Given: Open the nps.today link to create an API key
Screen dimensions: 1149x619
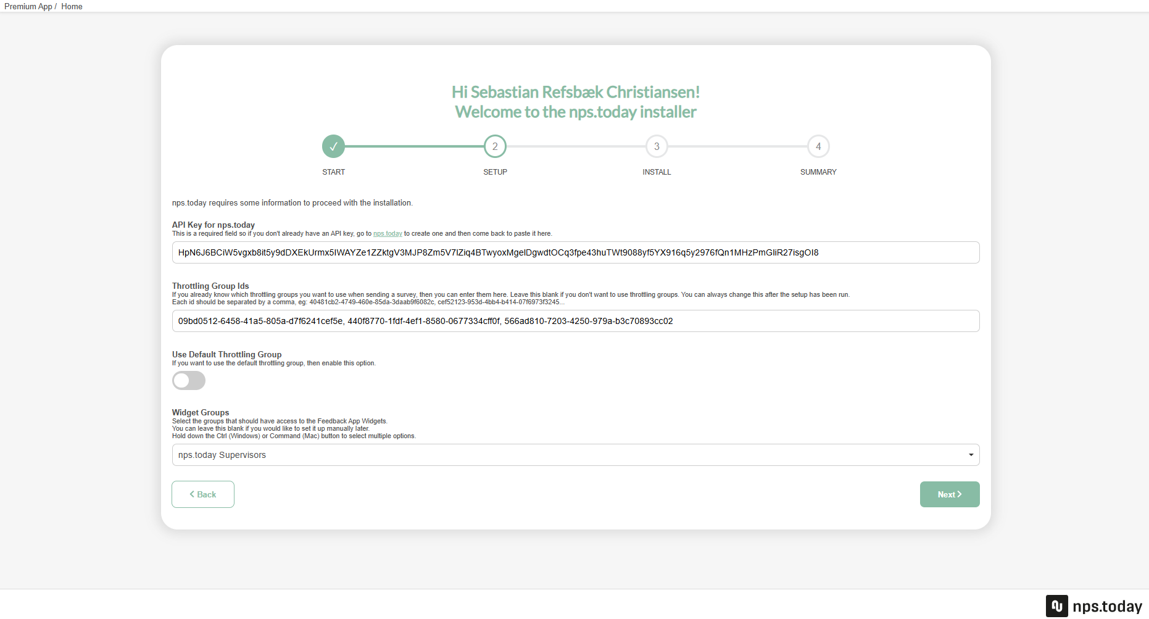Looking at the screenshot, I should (x=388, y=233).
